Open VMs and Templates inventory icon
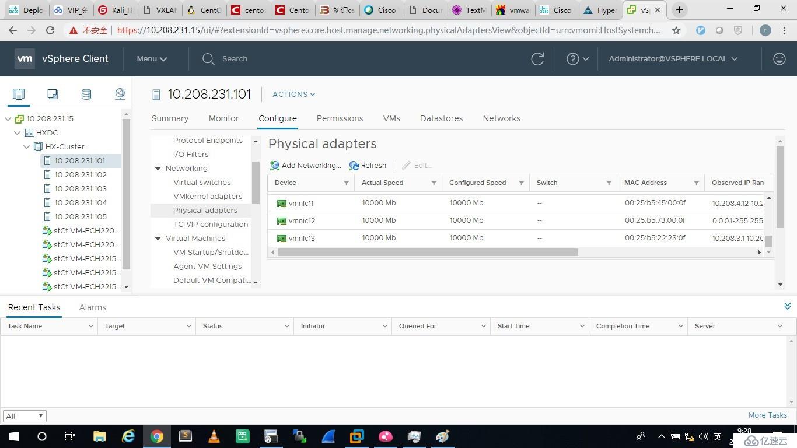The width and height of the screenshot is (797, 448). coord(53,94)
